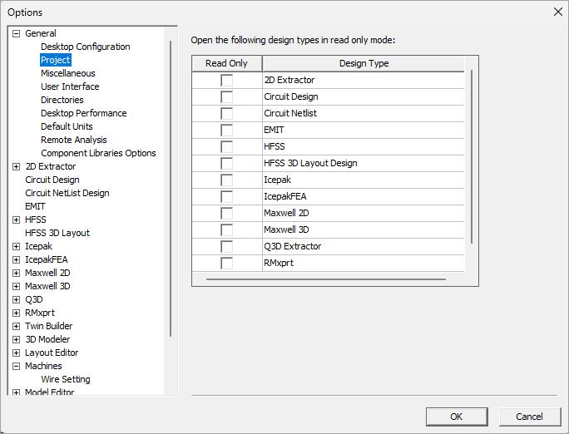The width and height of the screenshot is (569, 434).
Task: Expand the Layout Editor node
Action: [x=16, y=353]
